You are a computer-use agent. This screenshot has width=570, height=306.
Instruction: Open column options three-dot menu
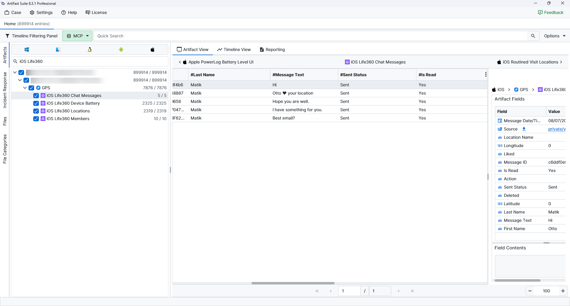pos(486,74)
